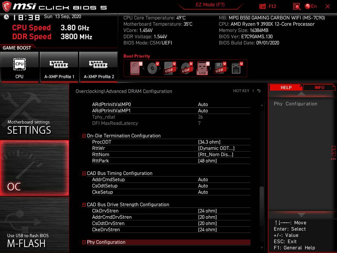Click the CPU Speed 3.80 GHz readout
Image resolution: width=337 pixels, height=253 pixels.
click(x=51, y=28)
